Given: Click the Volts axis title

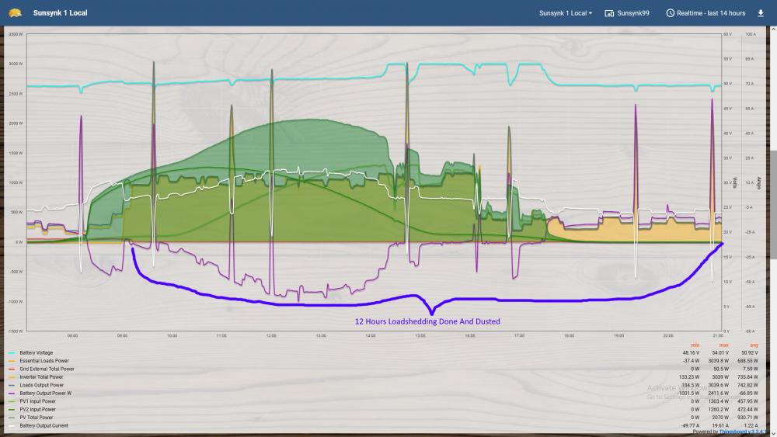Looking at the screenshot, I should pos(735,183).
